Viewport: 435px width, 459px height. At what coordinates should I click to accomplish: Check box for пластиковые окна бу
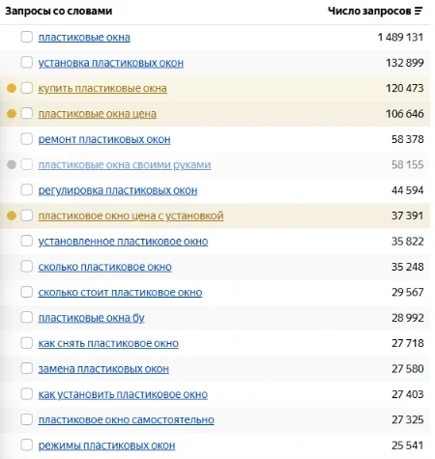click(x=27, y=317)
